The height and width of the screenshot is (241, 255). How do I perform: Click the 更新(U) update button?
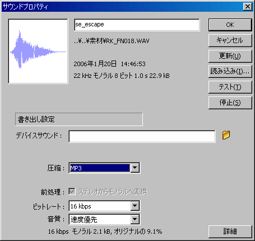pyautogui.click(x=230, y=56)
